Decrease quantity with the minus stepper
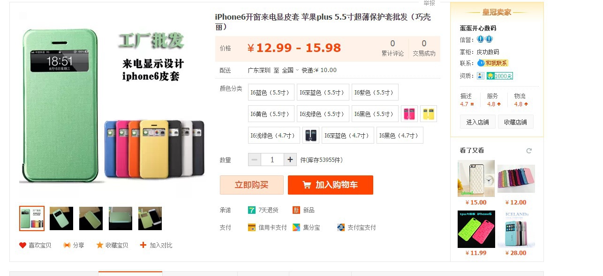This screenshot has width=603, height=276. 254,160
